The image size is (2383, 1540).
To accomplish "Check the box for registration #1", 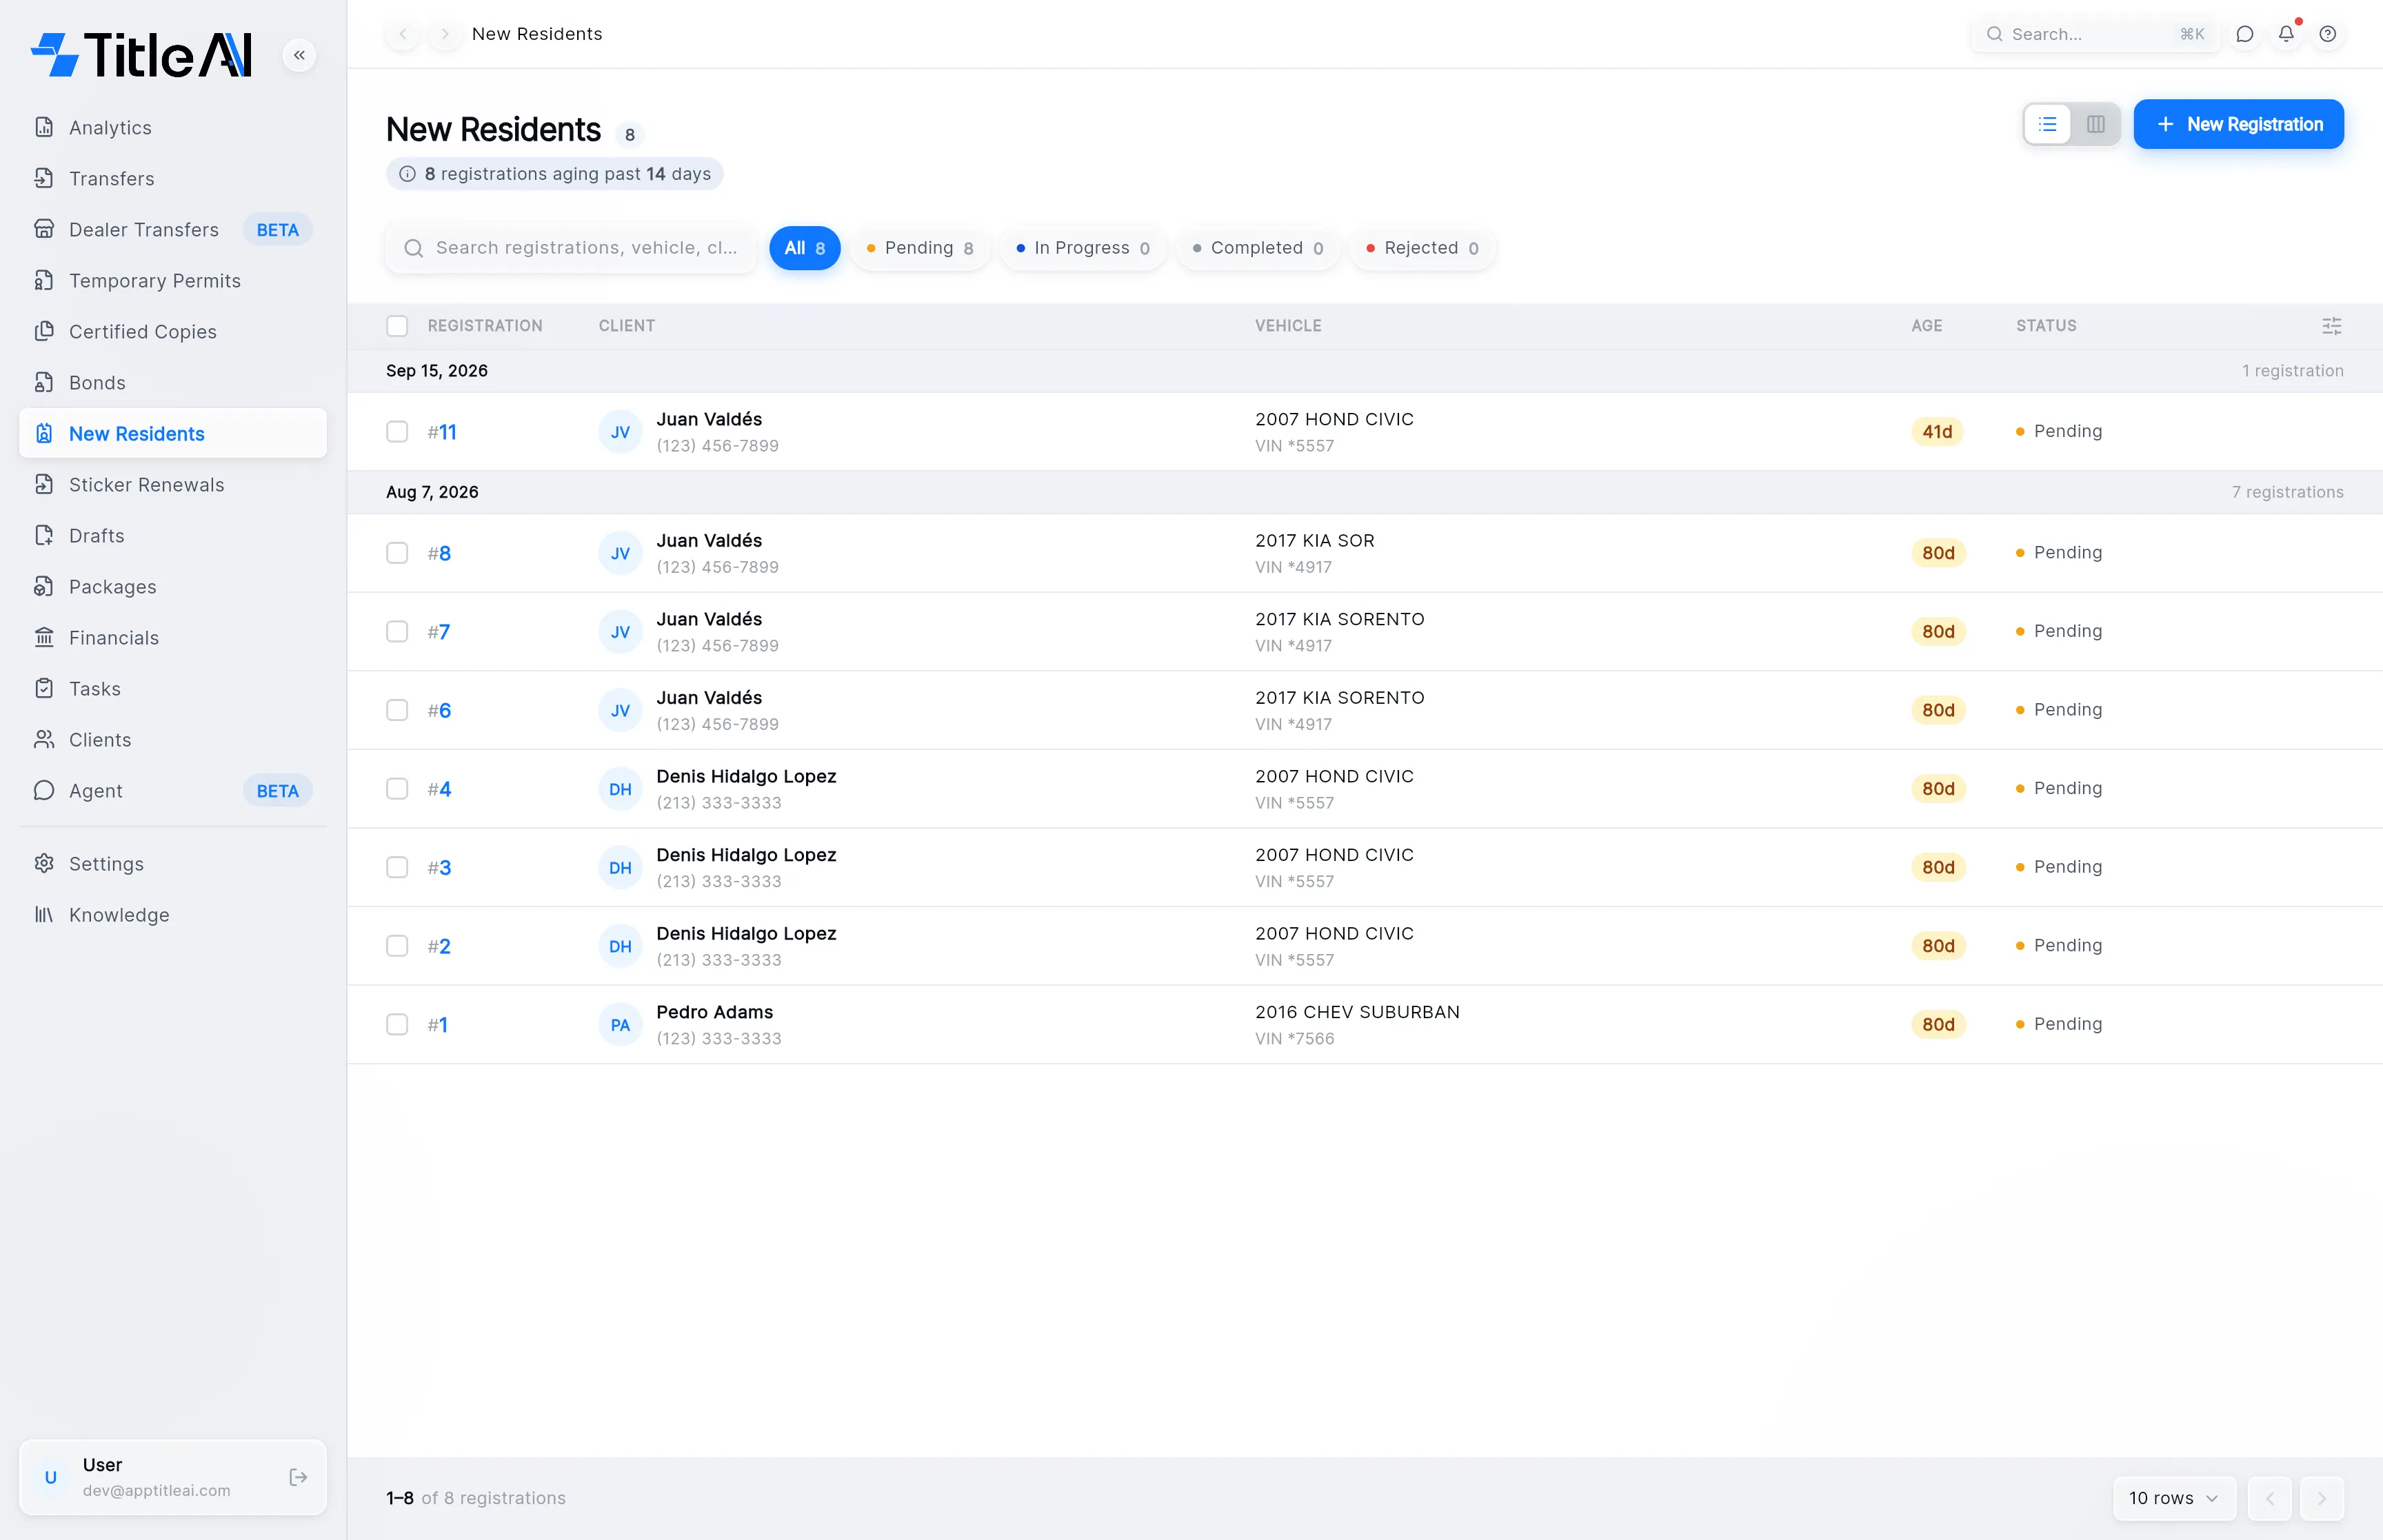I will (x=397, y=1024).
